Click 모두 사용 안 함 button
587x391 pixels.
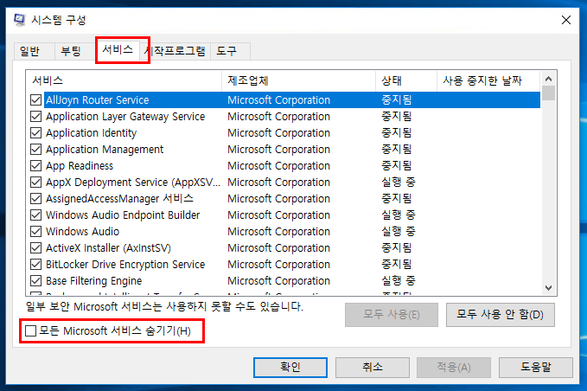(500, 314)
